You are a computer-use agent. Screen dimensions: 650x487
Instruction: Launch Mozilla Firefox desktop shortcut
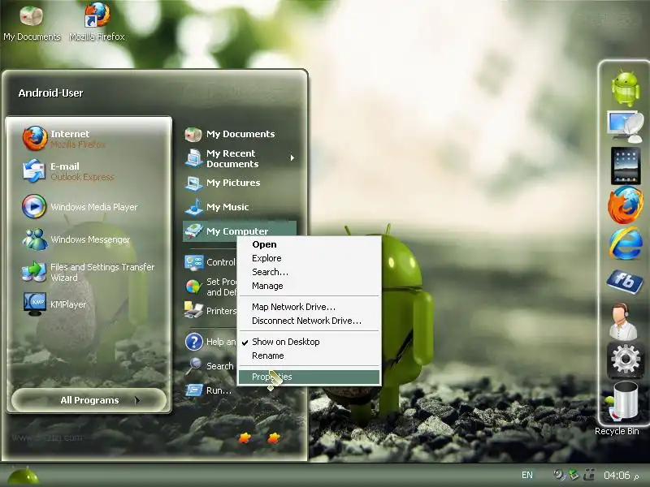(97, 22)
